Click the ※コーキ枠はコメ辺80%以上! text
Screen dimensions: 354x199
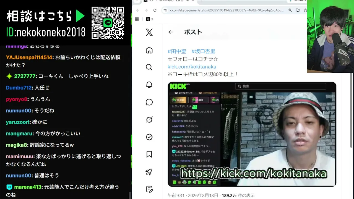[203, 74]
